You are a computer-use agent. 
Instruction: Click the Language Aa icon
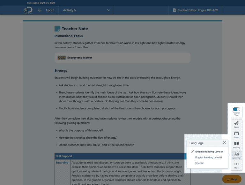click(x=236, y=155)
